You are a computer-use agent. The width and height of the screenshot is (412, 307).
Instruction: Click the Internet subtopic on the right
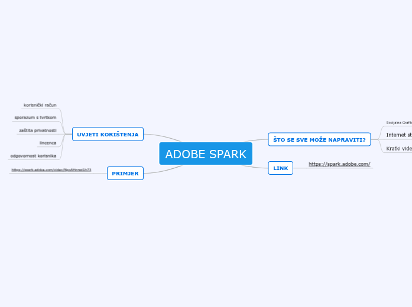(399, 135)
